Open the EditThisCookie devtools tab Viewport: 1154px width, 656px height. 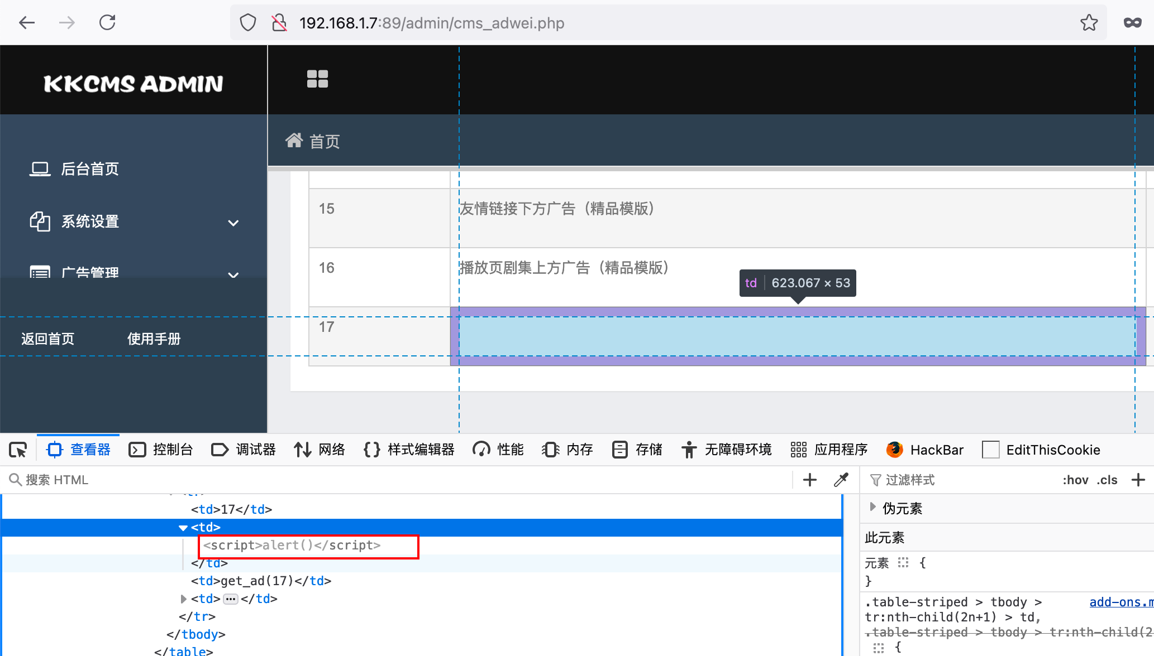1041,450
